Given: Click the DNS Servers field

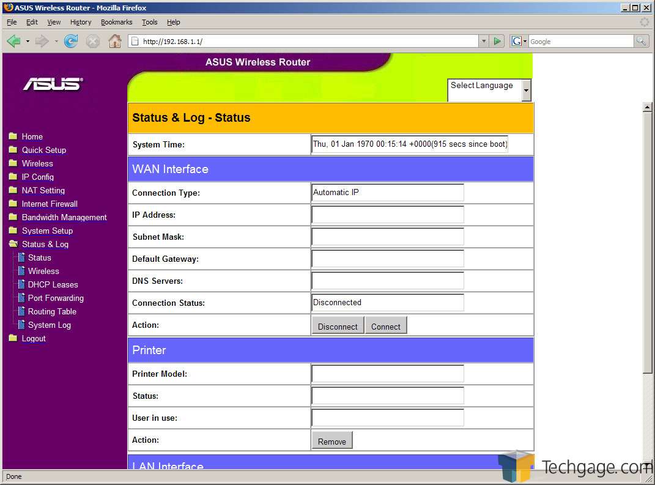Looking at the screenshot, I should pos(388,281).
